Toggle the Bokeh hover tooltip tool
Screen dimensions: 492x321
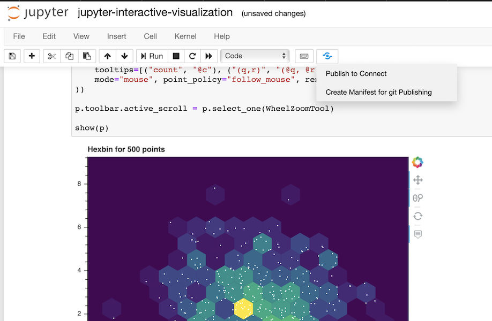[x=417, y=233]
